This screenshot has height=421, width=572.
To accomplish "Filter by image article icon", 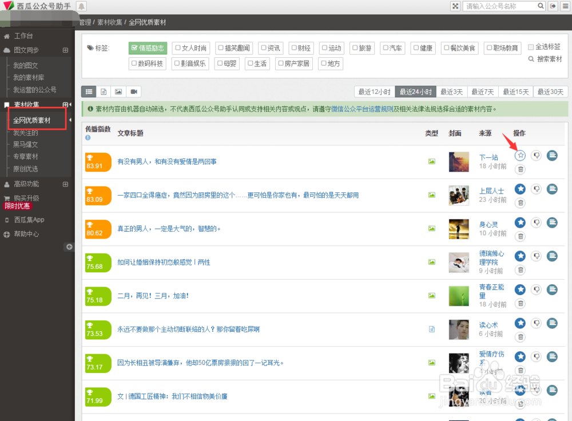I will click(x=118, y=92).
